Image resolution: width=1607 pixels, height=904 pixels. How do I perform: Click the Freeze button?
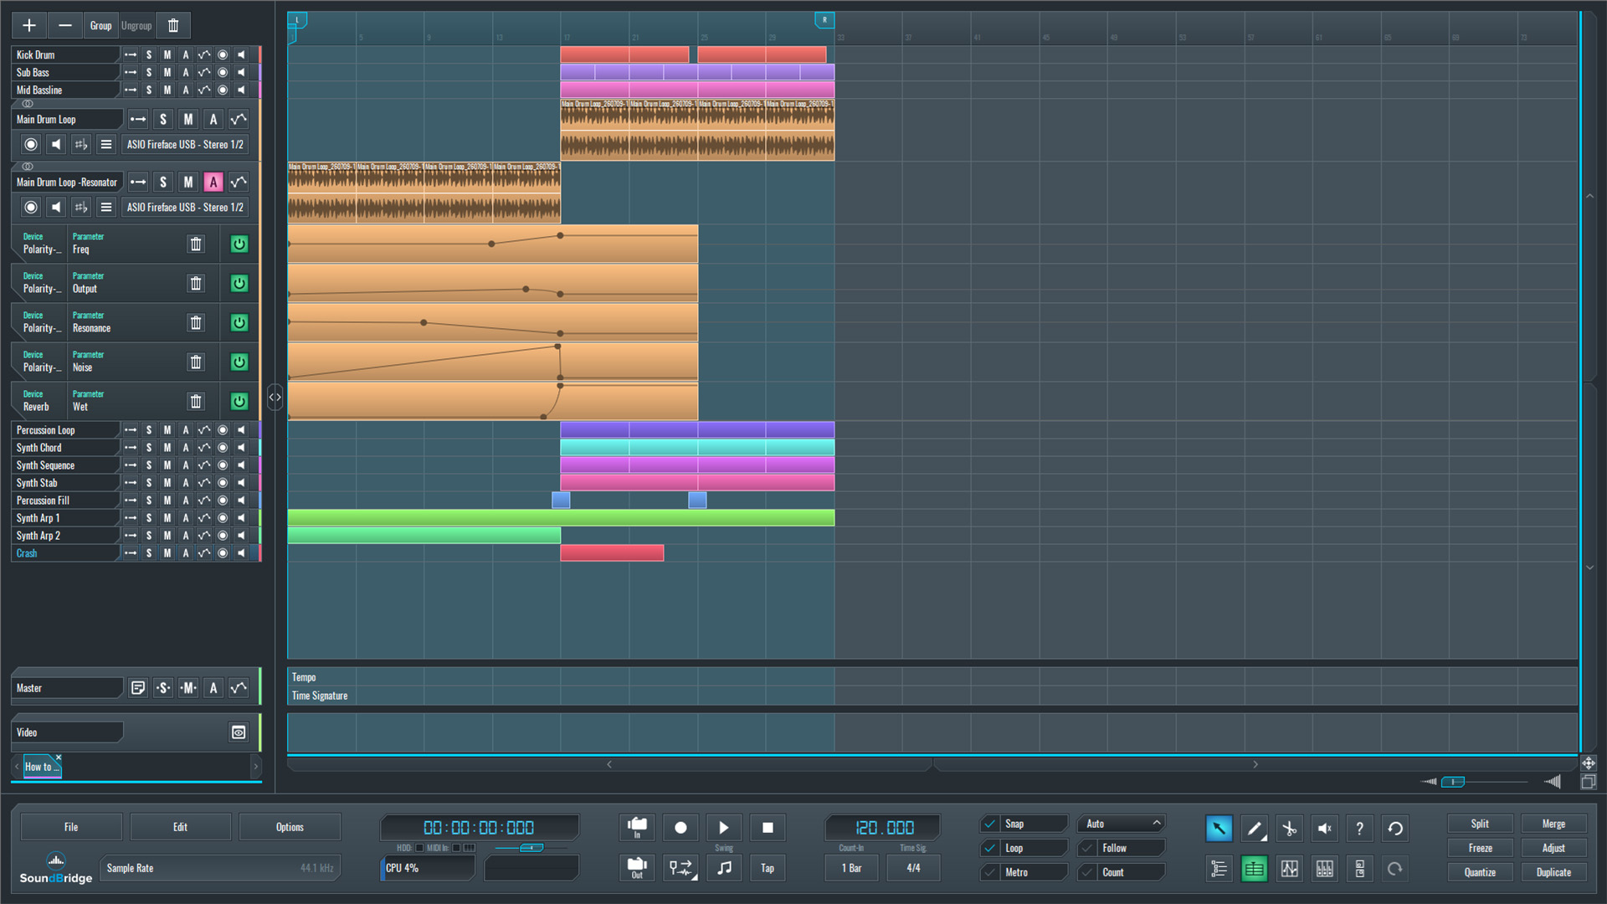(1480, 848)
